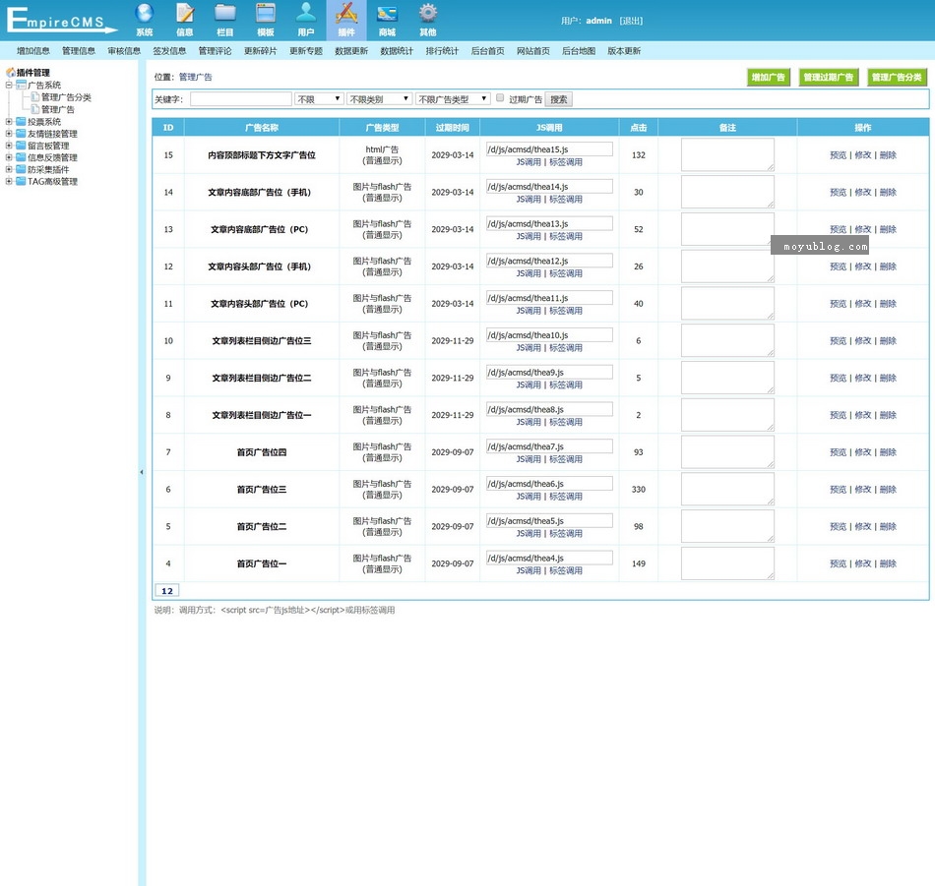Viewport: 935px width, 886px height.
Task: Click the EmpireCMS logo
Action: 61,21
